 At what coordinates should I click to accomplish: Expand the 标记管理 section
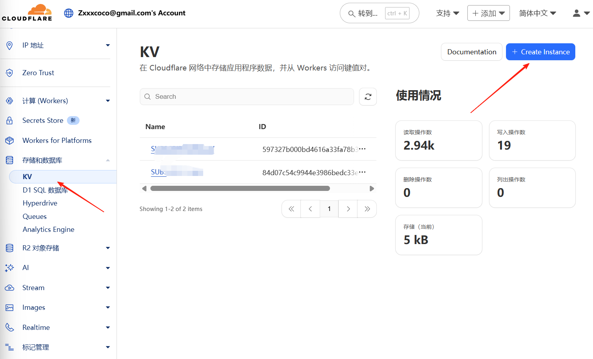108,347
